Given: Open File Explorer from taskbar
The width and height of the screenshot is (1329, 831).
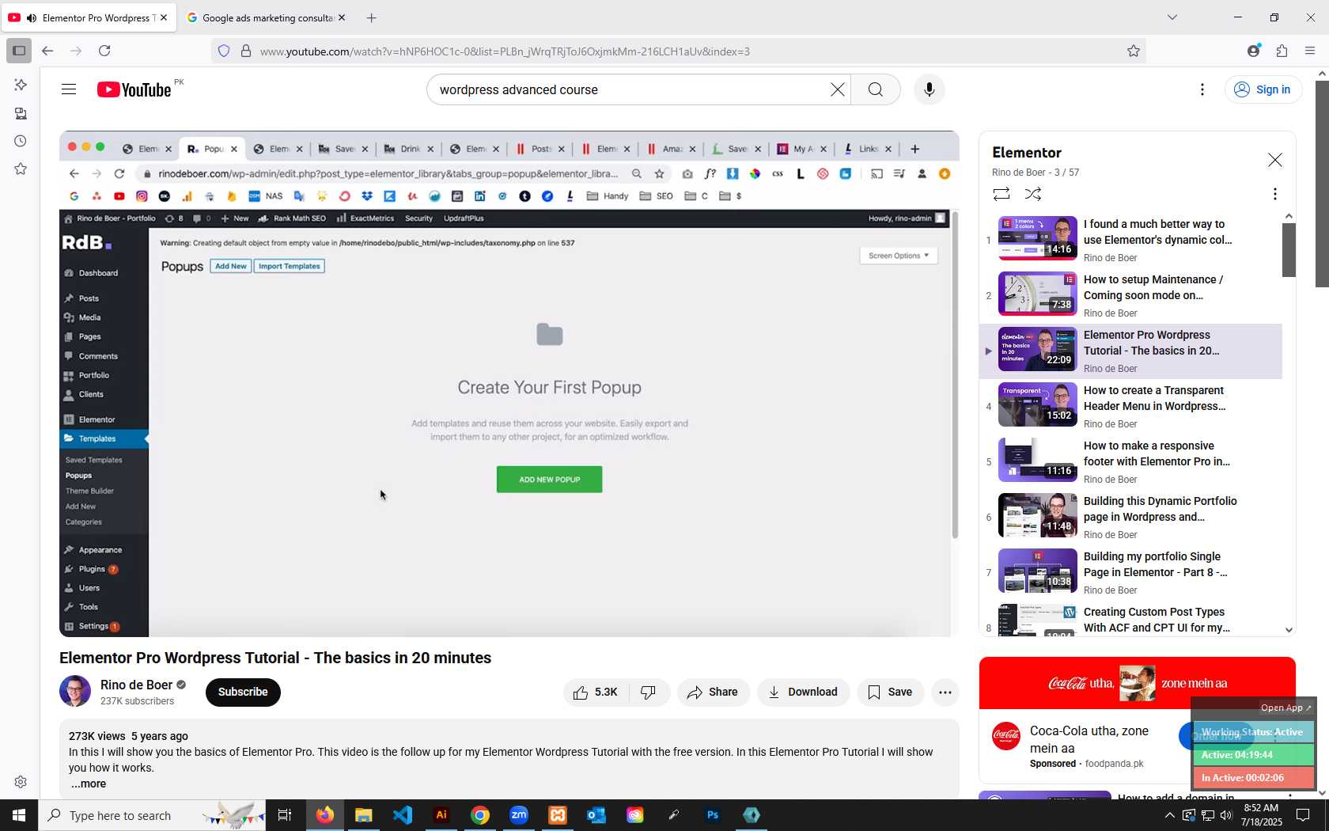Looking at the screenshot, I should (x=364, y=815).
